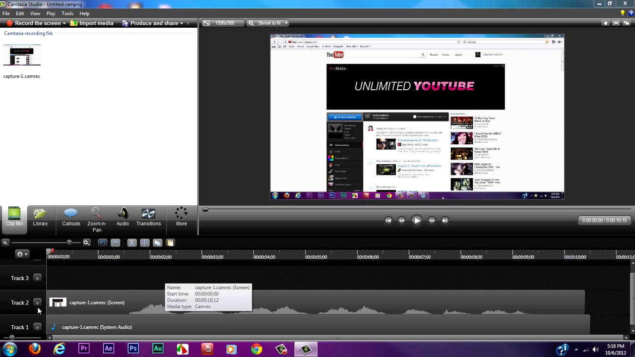Open the Library tab
635x357 pixels.
40,217
